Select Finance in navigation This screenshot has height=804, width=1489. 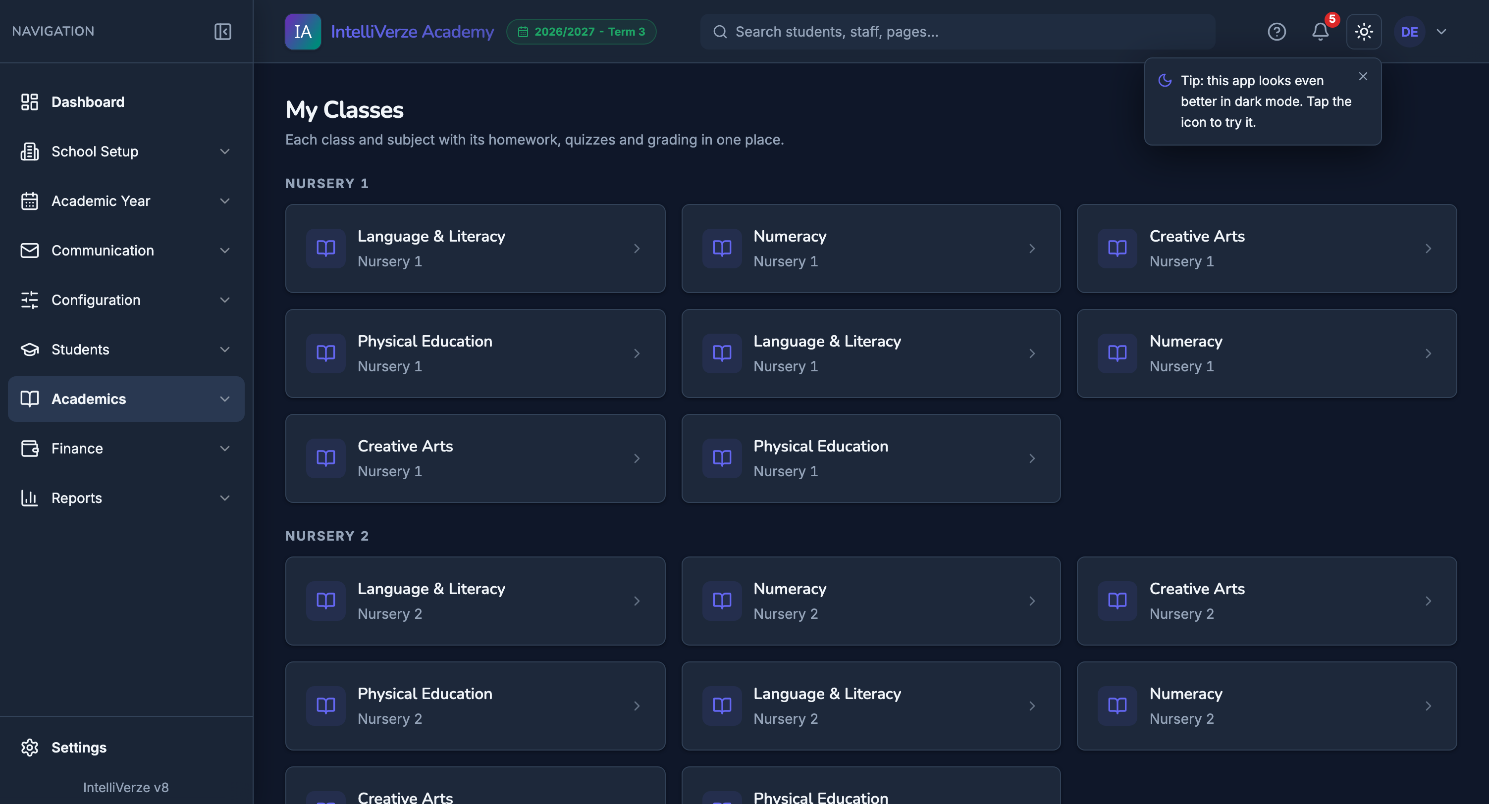tap(126, 448)
